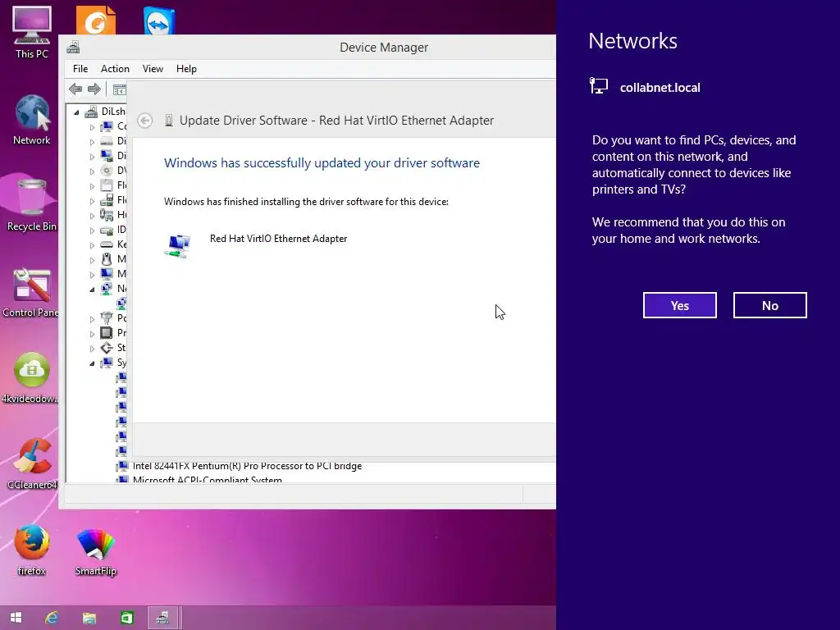Select the network adapters category icon

(x=107, y=289)
